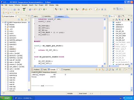The height and width of the screenshot is (100, 134).
Task: Open the Build hammer dropdown arrow
Action: click(x=58, y=9)
